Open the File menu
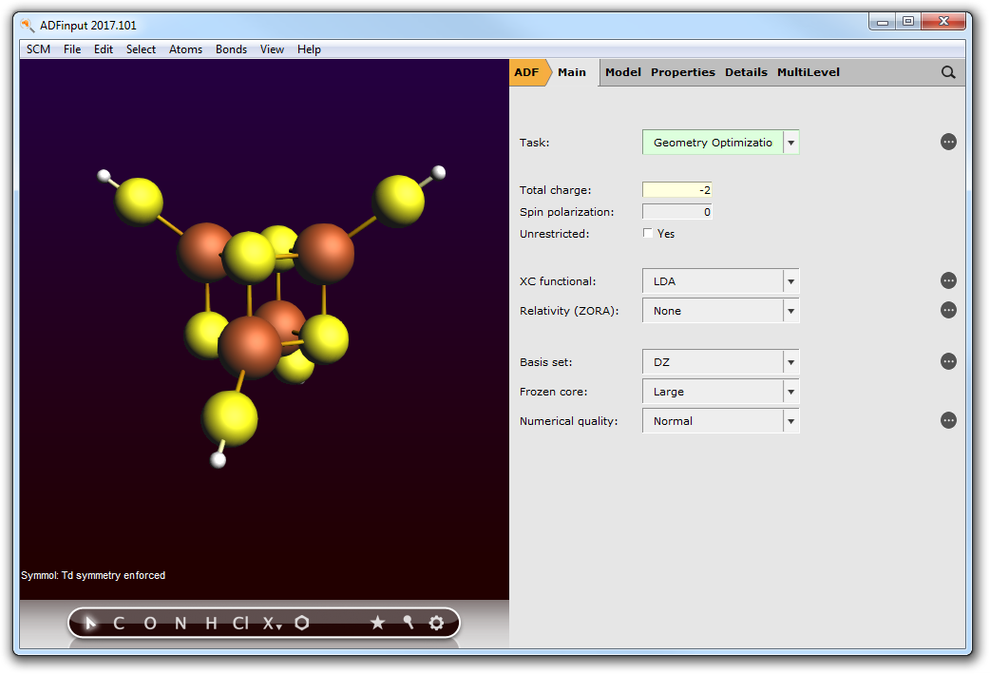The image size is (990, 674). coord(72,49)
